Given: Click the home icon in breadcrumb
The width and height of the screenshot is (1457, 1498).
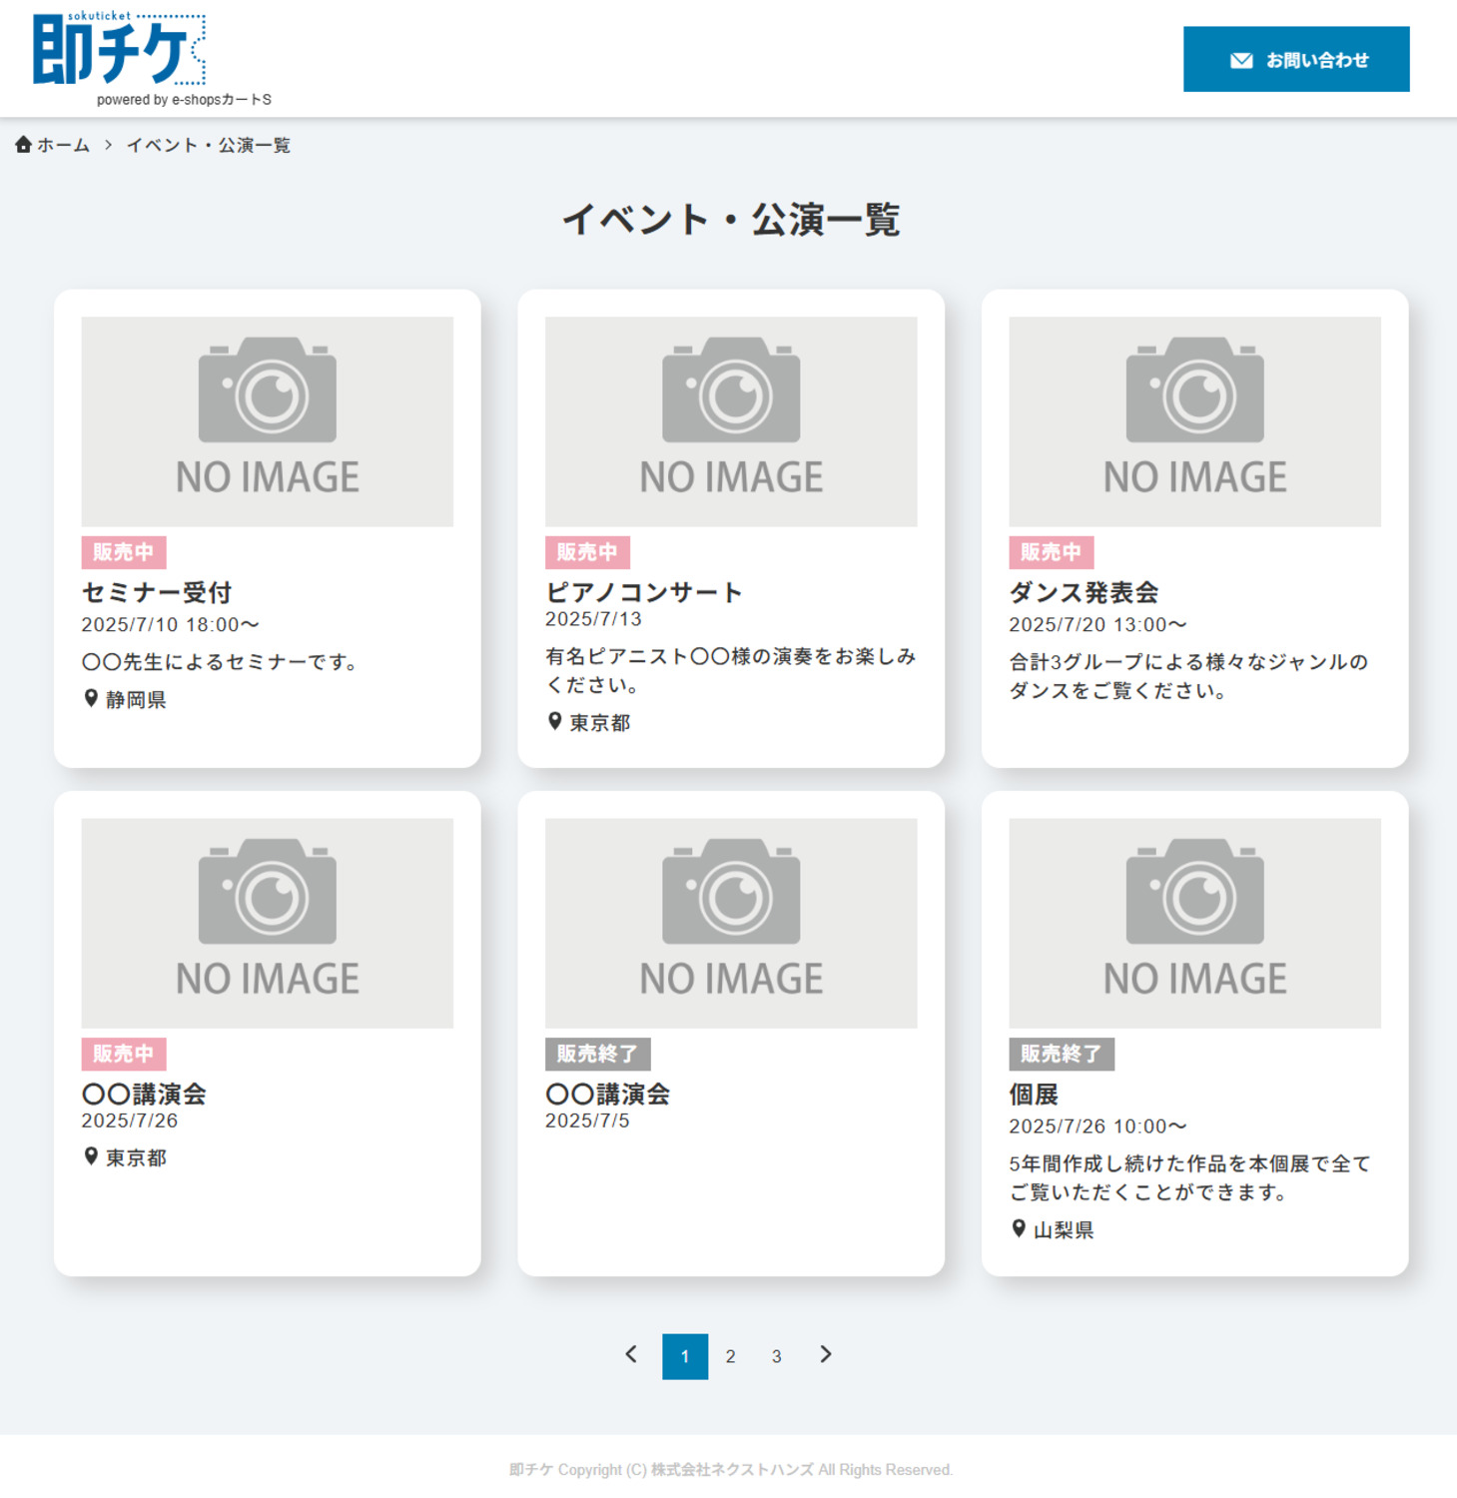Looking at the screenshot, I should tap(23, 145).
